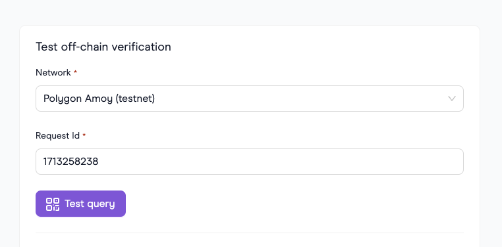Click the Test query button
Image resolution: width=502 pixels, height=247 pixels.
[x=80, y=204]
